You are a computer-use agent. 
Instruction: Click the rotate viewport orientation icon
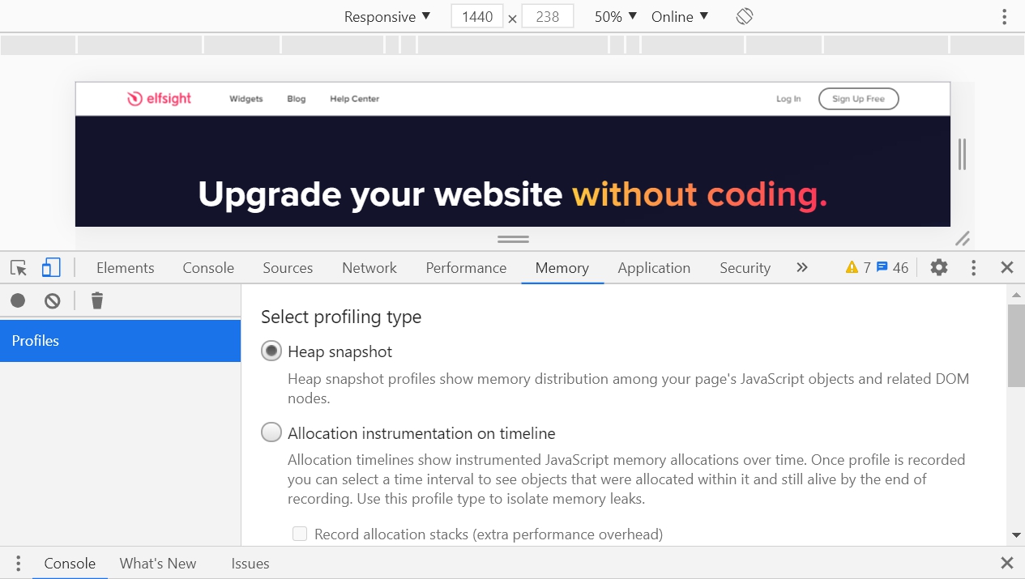click(x=744, y=15)
